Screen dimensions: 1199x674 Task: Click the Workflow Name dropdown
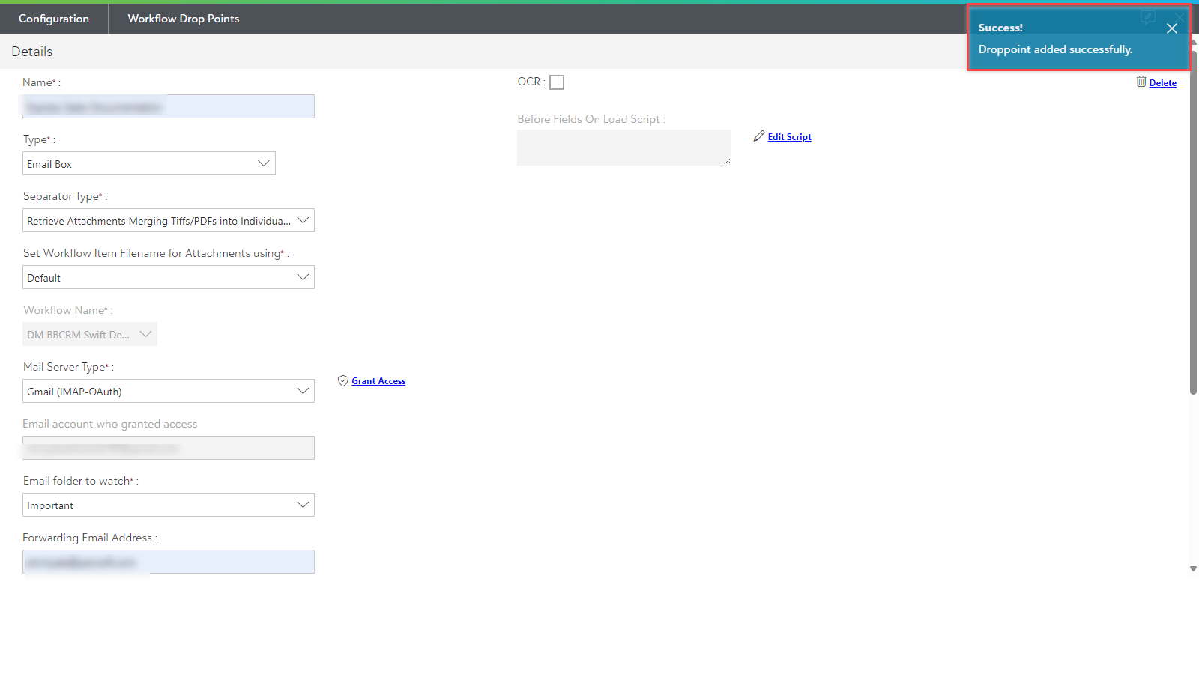click(90, 334)
